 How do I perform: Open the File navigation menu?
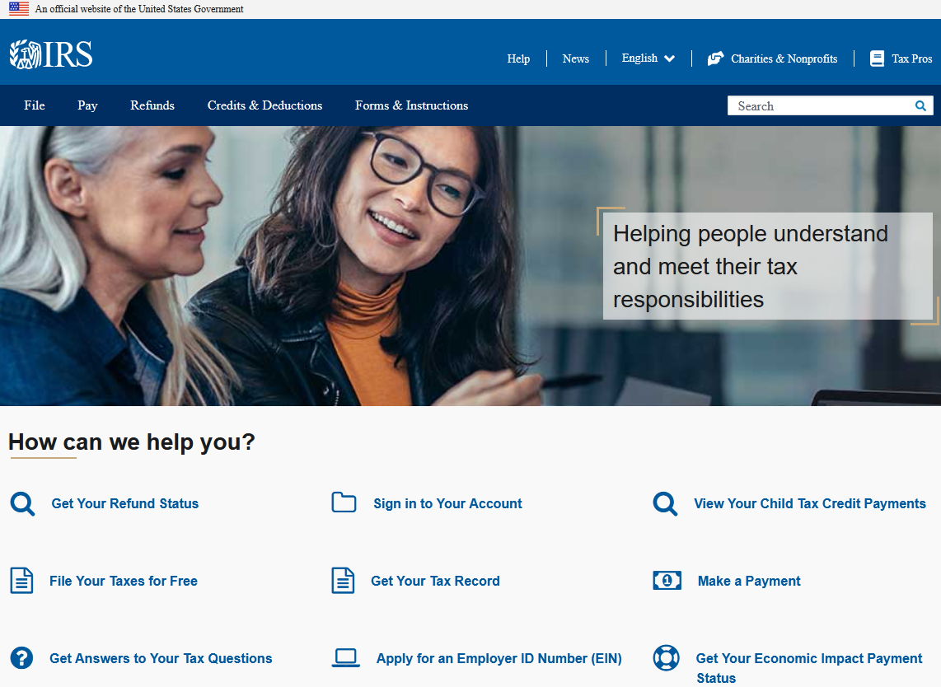[35, 105]
